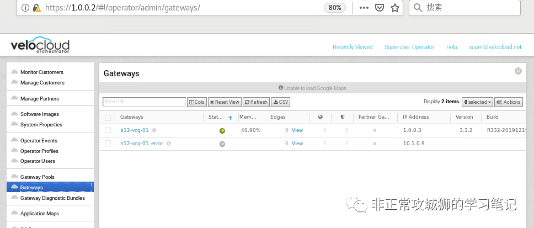Open Gateway Diagnostic Bundles page
This screenshot has width=534, height=228.
coord(52,198)
